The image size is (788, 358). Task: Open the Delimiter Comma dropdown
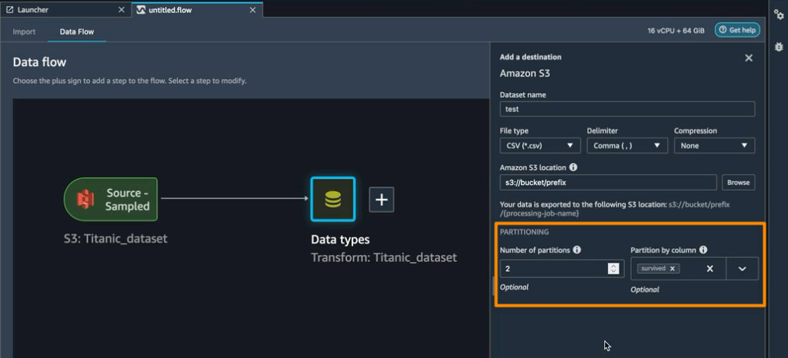pos(627,145)
